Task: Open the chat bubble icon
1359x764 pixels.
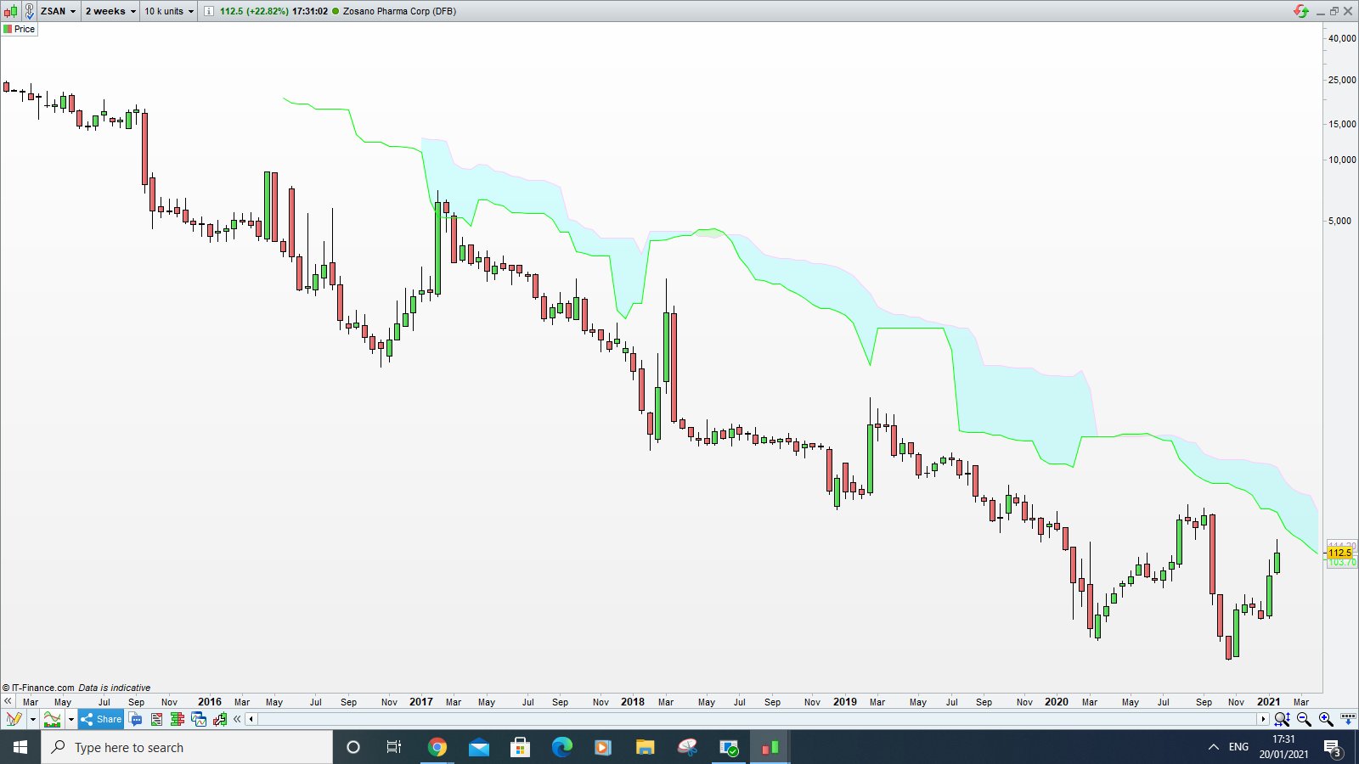Action: click(x=136, y=719)
